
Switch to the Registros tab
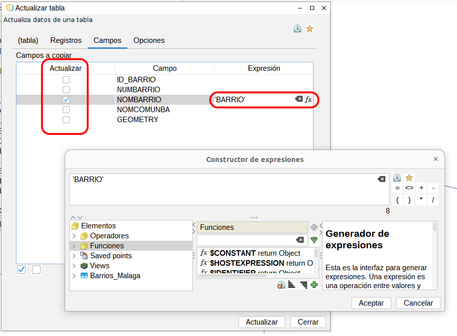(66, 40)
